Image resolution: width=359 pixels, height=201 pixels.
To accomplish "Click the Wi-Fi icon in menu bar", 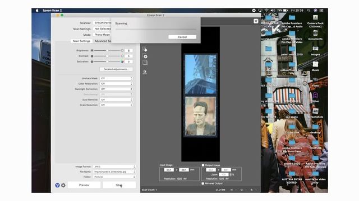I will [266, 11].
